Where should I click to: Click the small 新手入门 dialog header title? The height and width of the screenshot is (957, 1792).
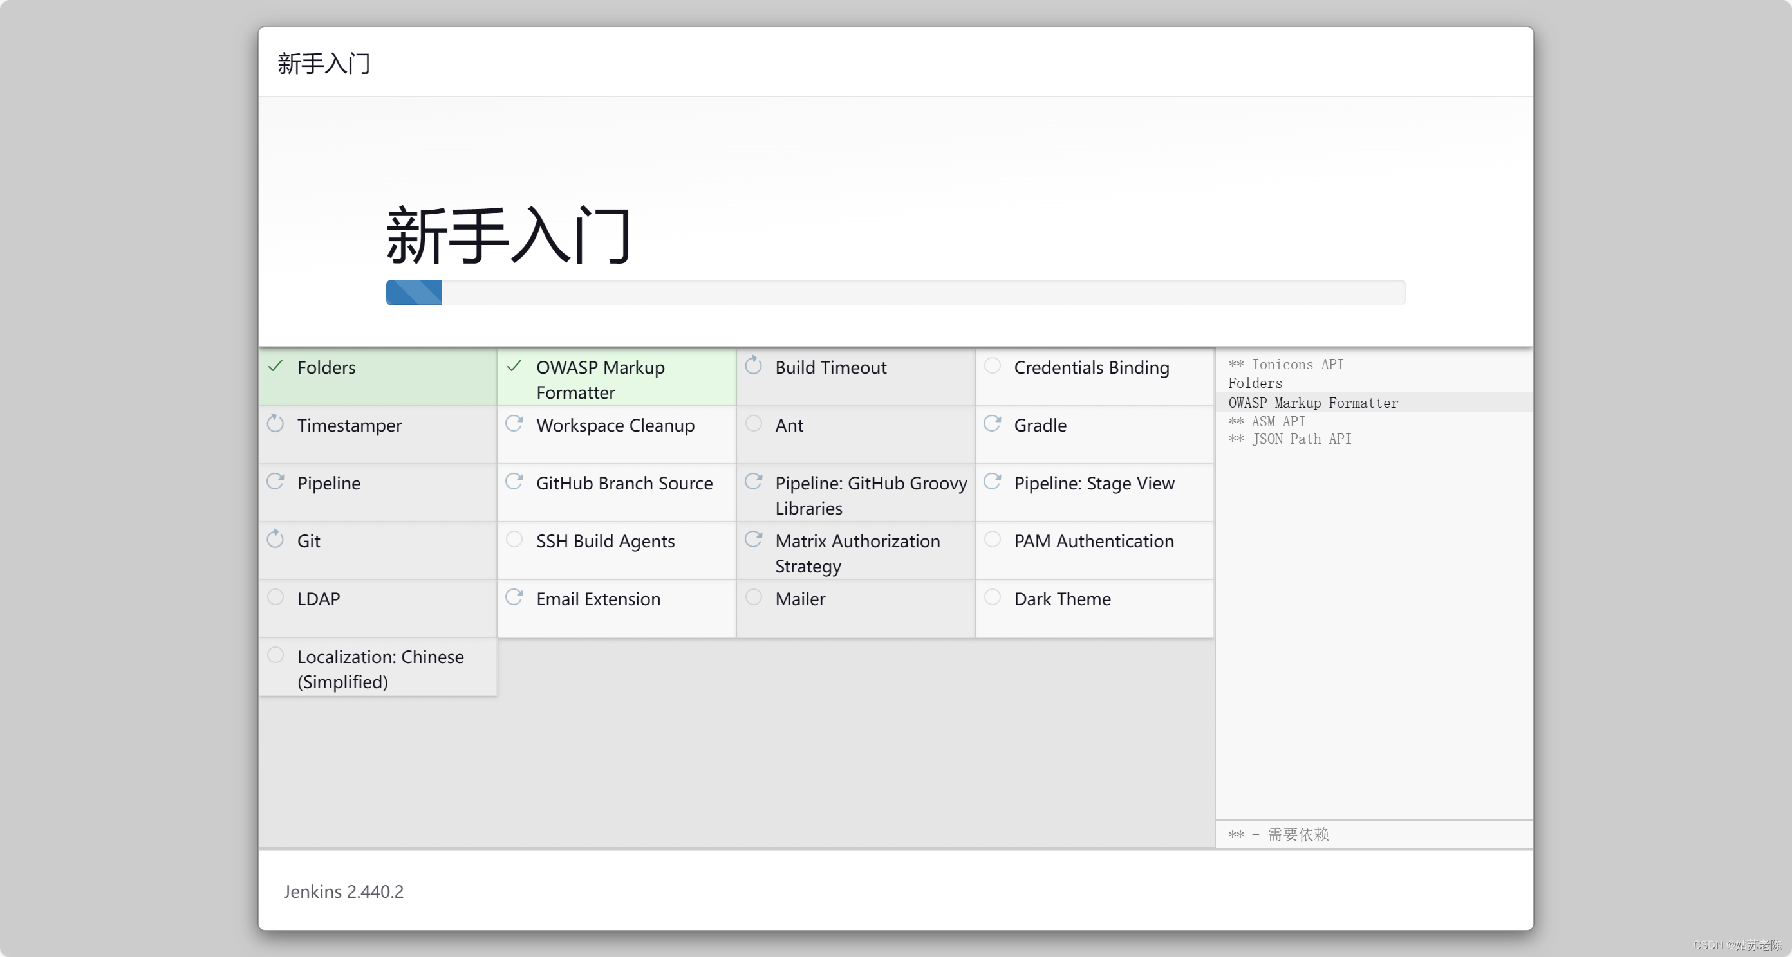click(x=324, y=63)
